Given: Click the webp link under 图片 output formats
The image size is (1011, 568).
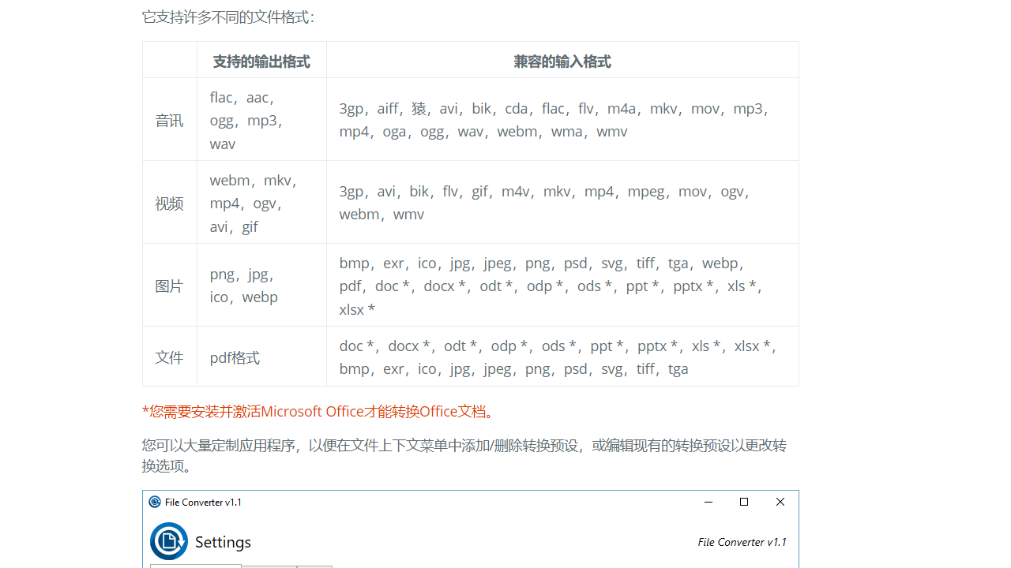Looking at the screenshot, I should pos(260,297).
